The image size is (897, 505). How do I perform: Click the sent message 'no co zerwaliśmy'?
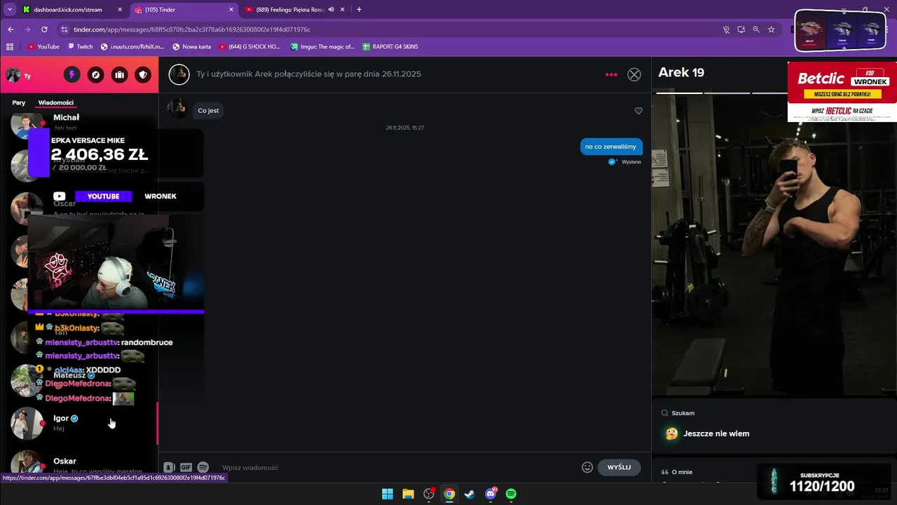click(611, 147)
